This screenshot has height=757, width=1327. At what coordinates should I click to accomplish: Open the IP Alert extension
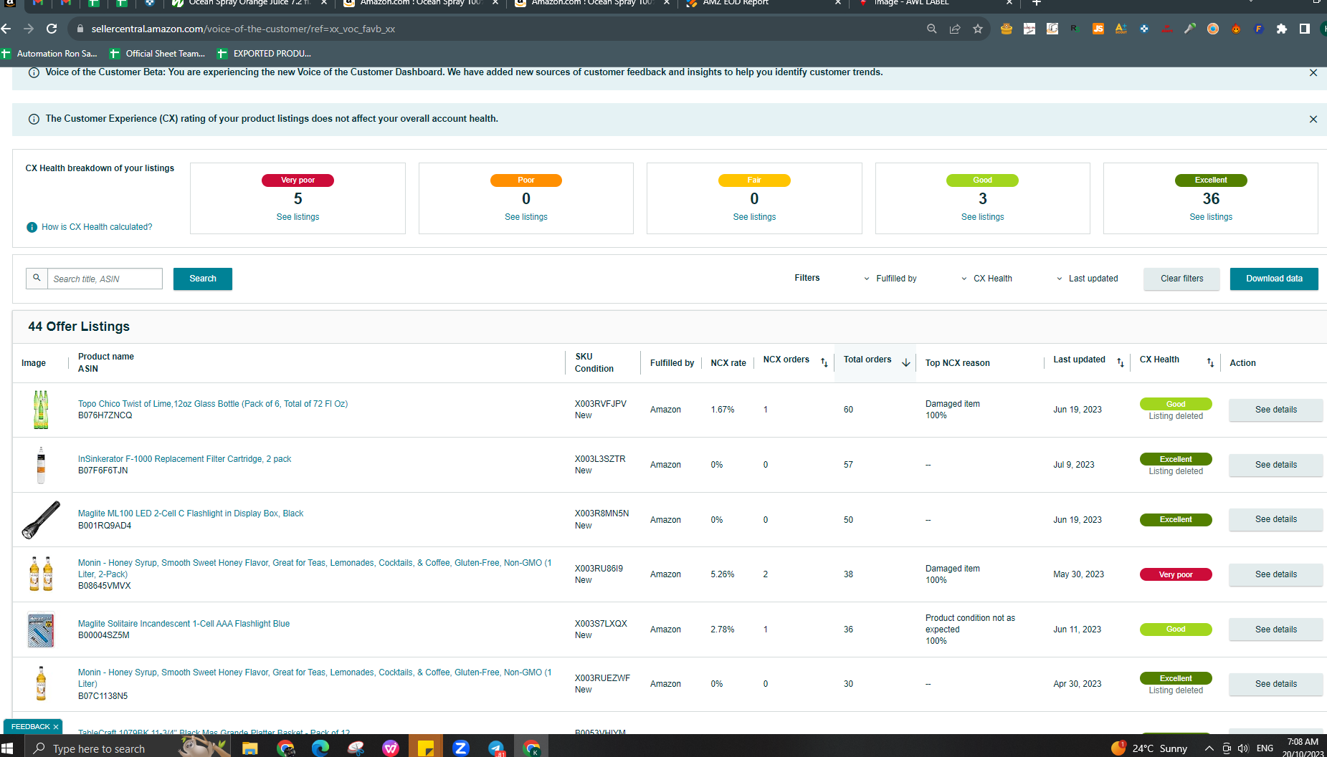click(x=1167, y=29)
